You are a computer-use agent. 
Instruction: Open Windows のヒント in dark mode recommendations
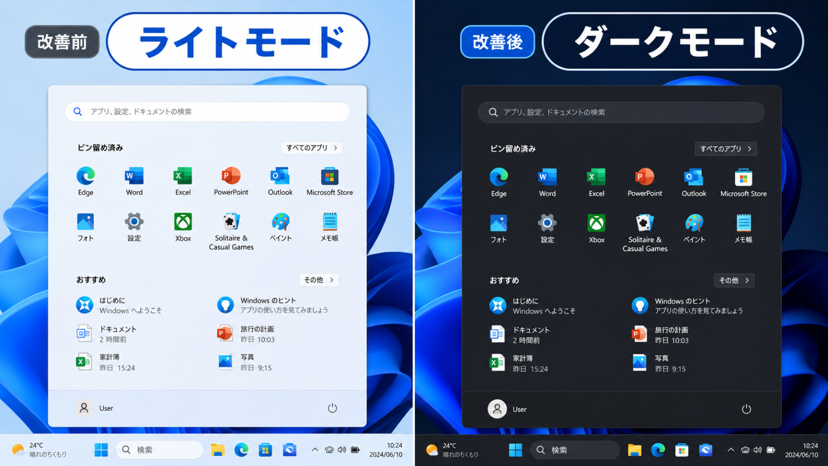[x=688, y=305]
